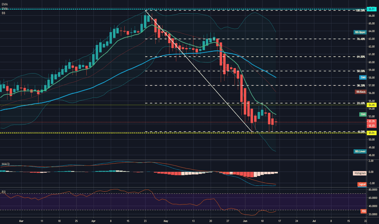Viewport: 379px width, 224px height.
Task: Click 56.00 on the price axis
Action: tap(372, 93)
